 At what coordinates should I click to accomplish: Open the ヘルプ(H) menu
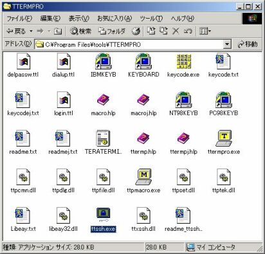click(183, 19)
